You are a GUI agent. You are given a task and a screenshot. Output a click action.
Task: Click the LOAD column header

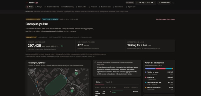[x=114, y=88]
